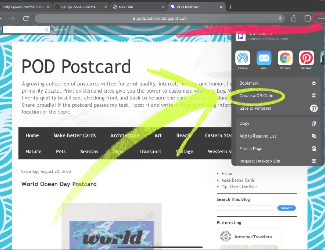Image resolution: width=325 pixels, height=250 pixels.
Task: Open the share sheet icon in toolbar
Action: [294, 18]
